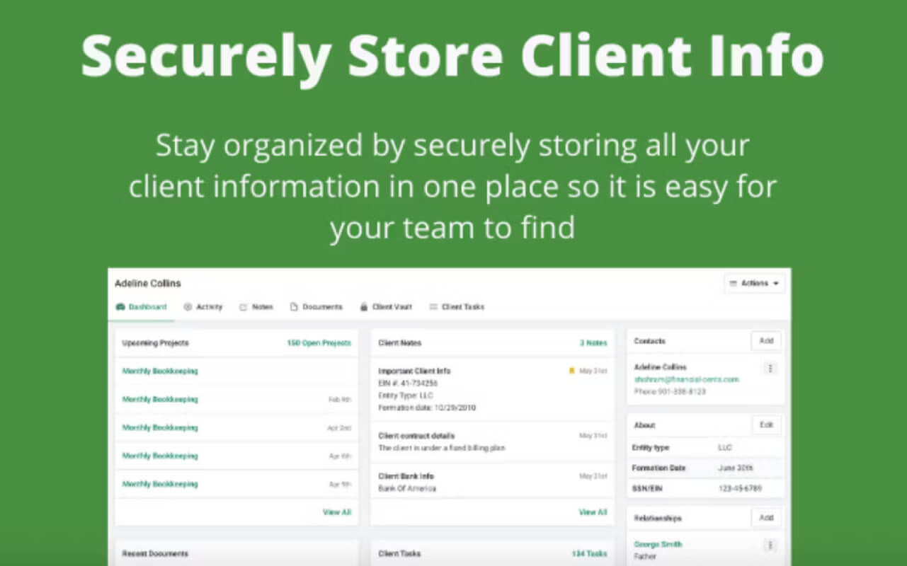The image size is (907, 566).
Task: Open the Notes tab
Action: pos(256,307)
